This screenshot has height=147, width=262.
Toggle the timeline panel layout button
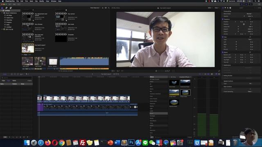[246, 4]
